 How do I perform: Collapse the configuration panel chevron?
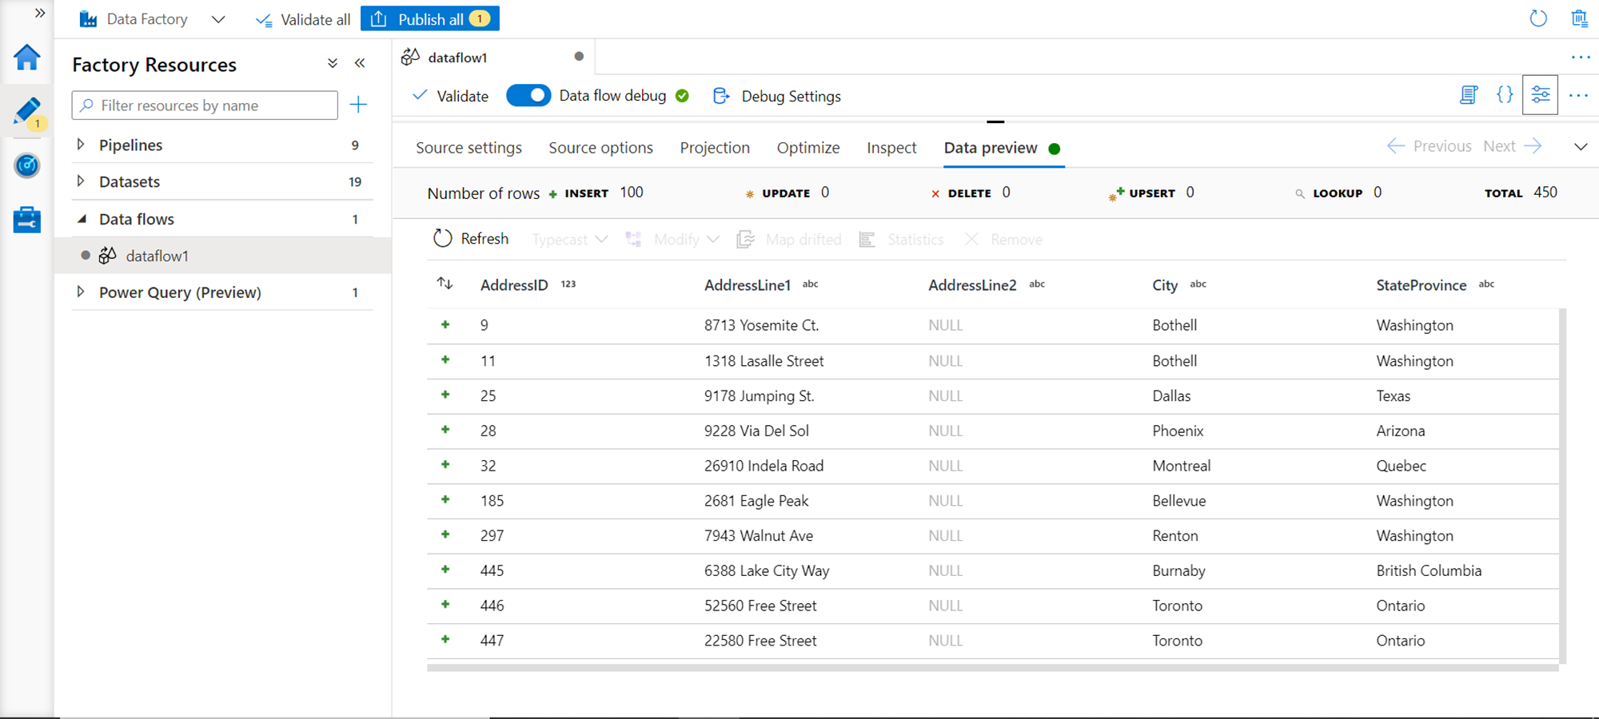pyautogui.click(x=1581, y=147)
